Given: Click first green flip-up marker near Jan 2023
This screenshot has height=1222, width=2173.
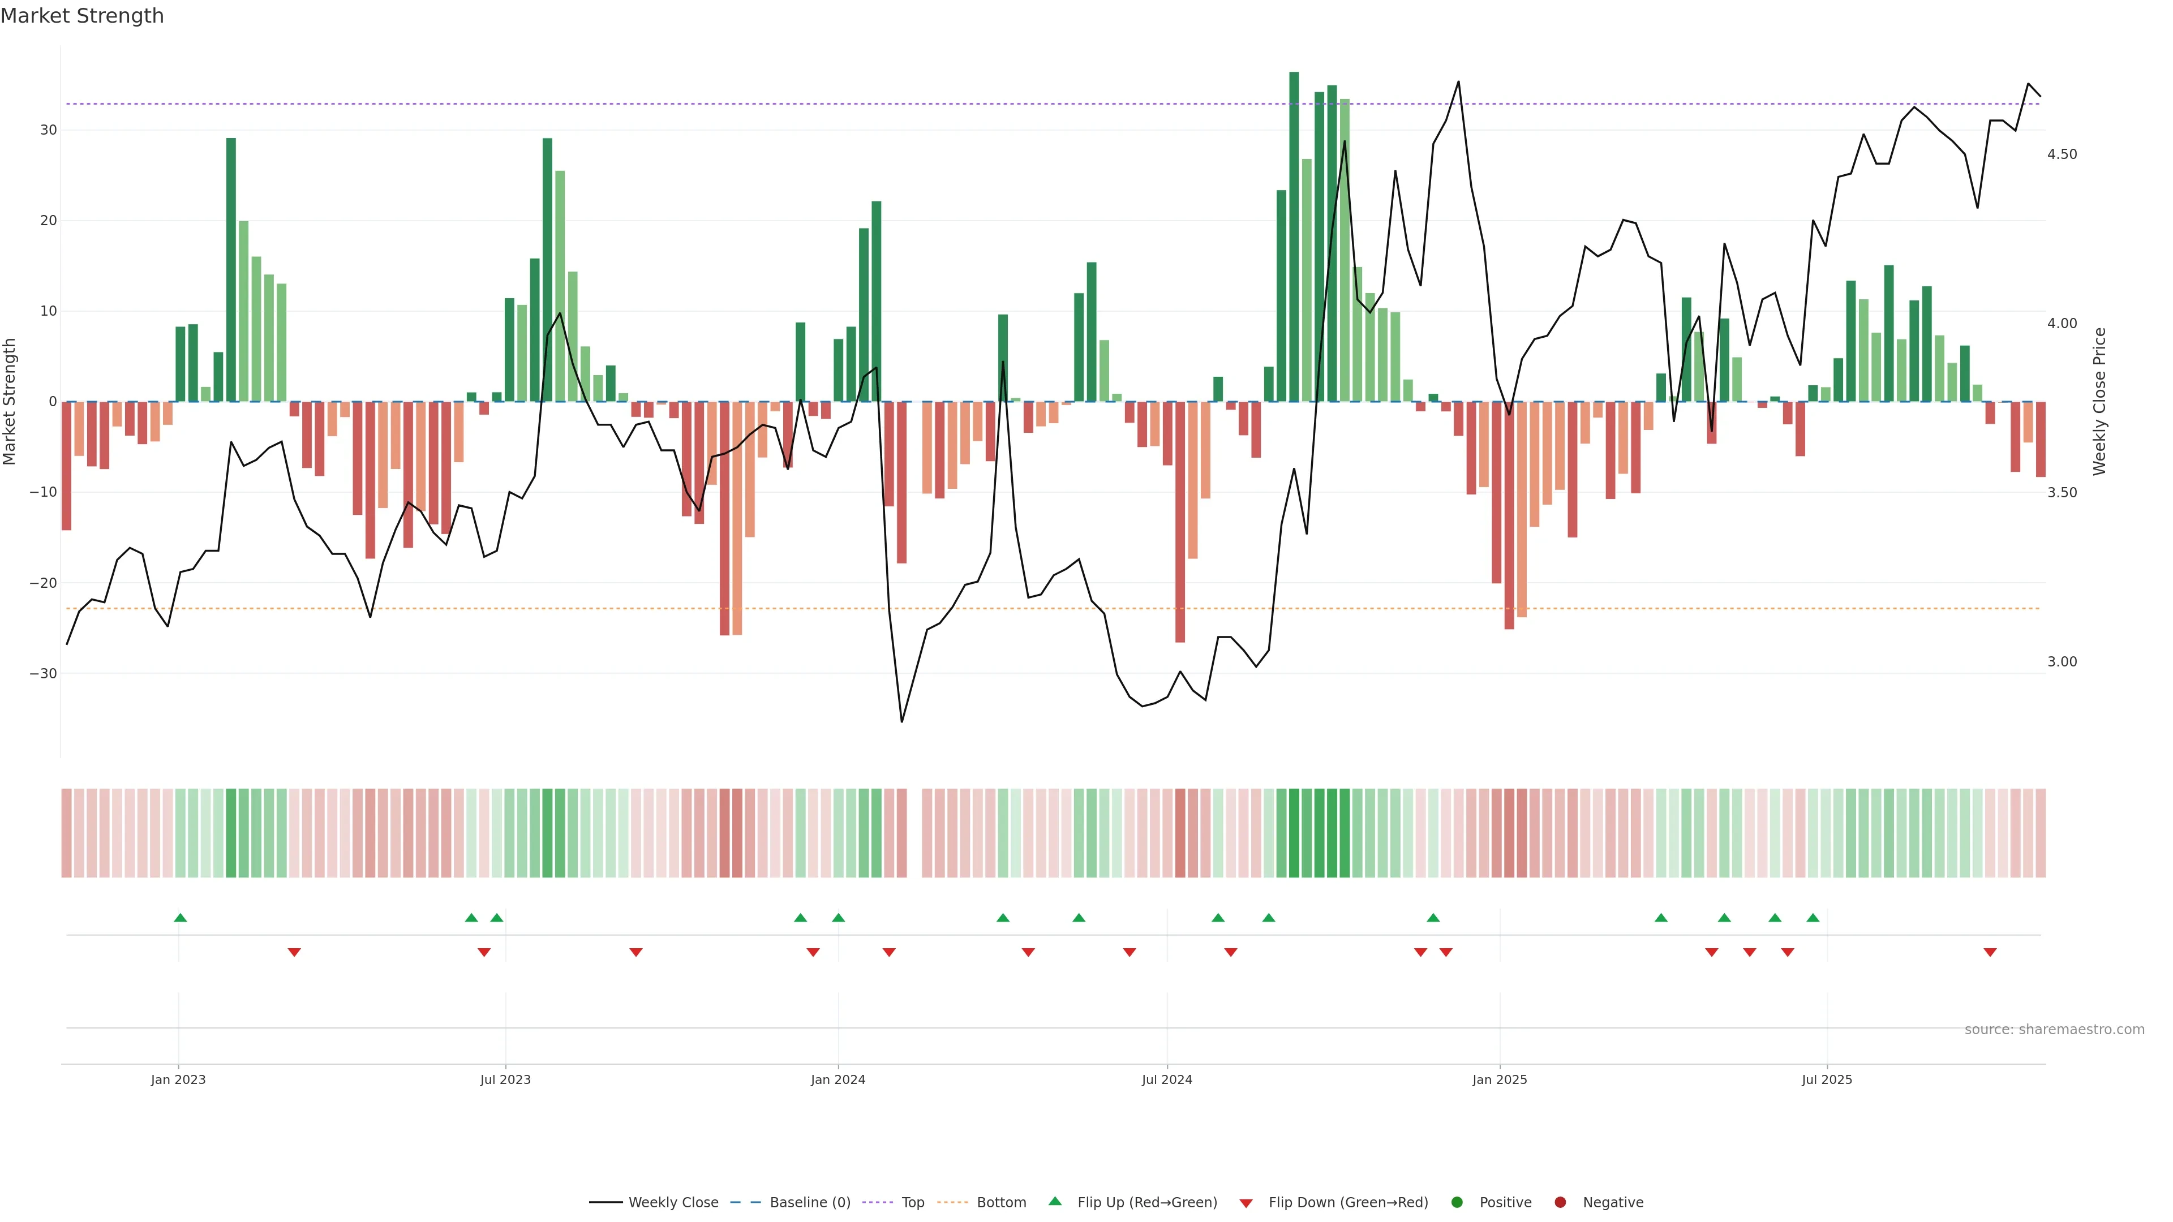Looking at the screenshot, I should [181, 918].
